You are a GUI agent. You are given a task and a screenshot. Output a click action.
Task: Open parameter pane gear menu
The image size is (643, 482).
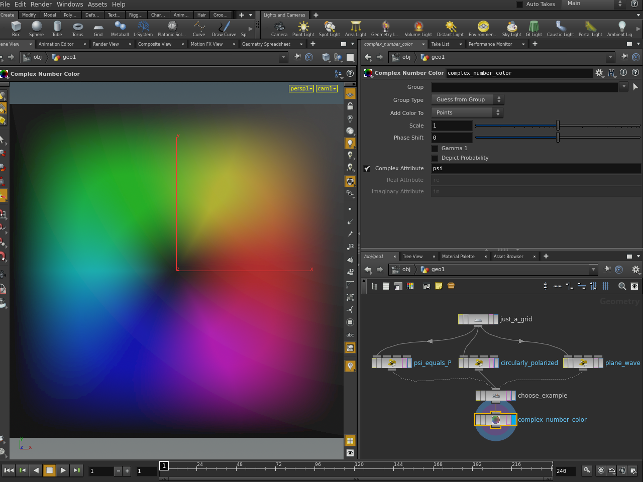(x=599, y=73)
